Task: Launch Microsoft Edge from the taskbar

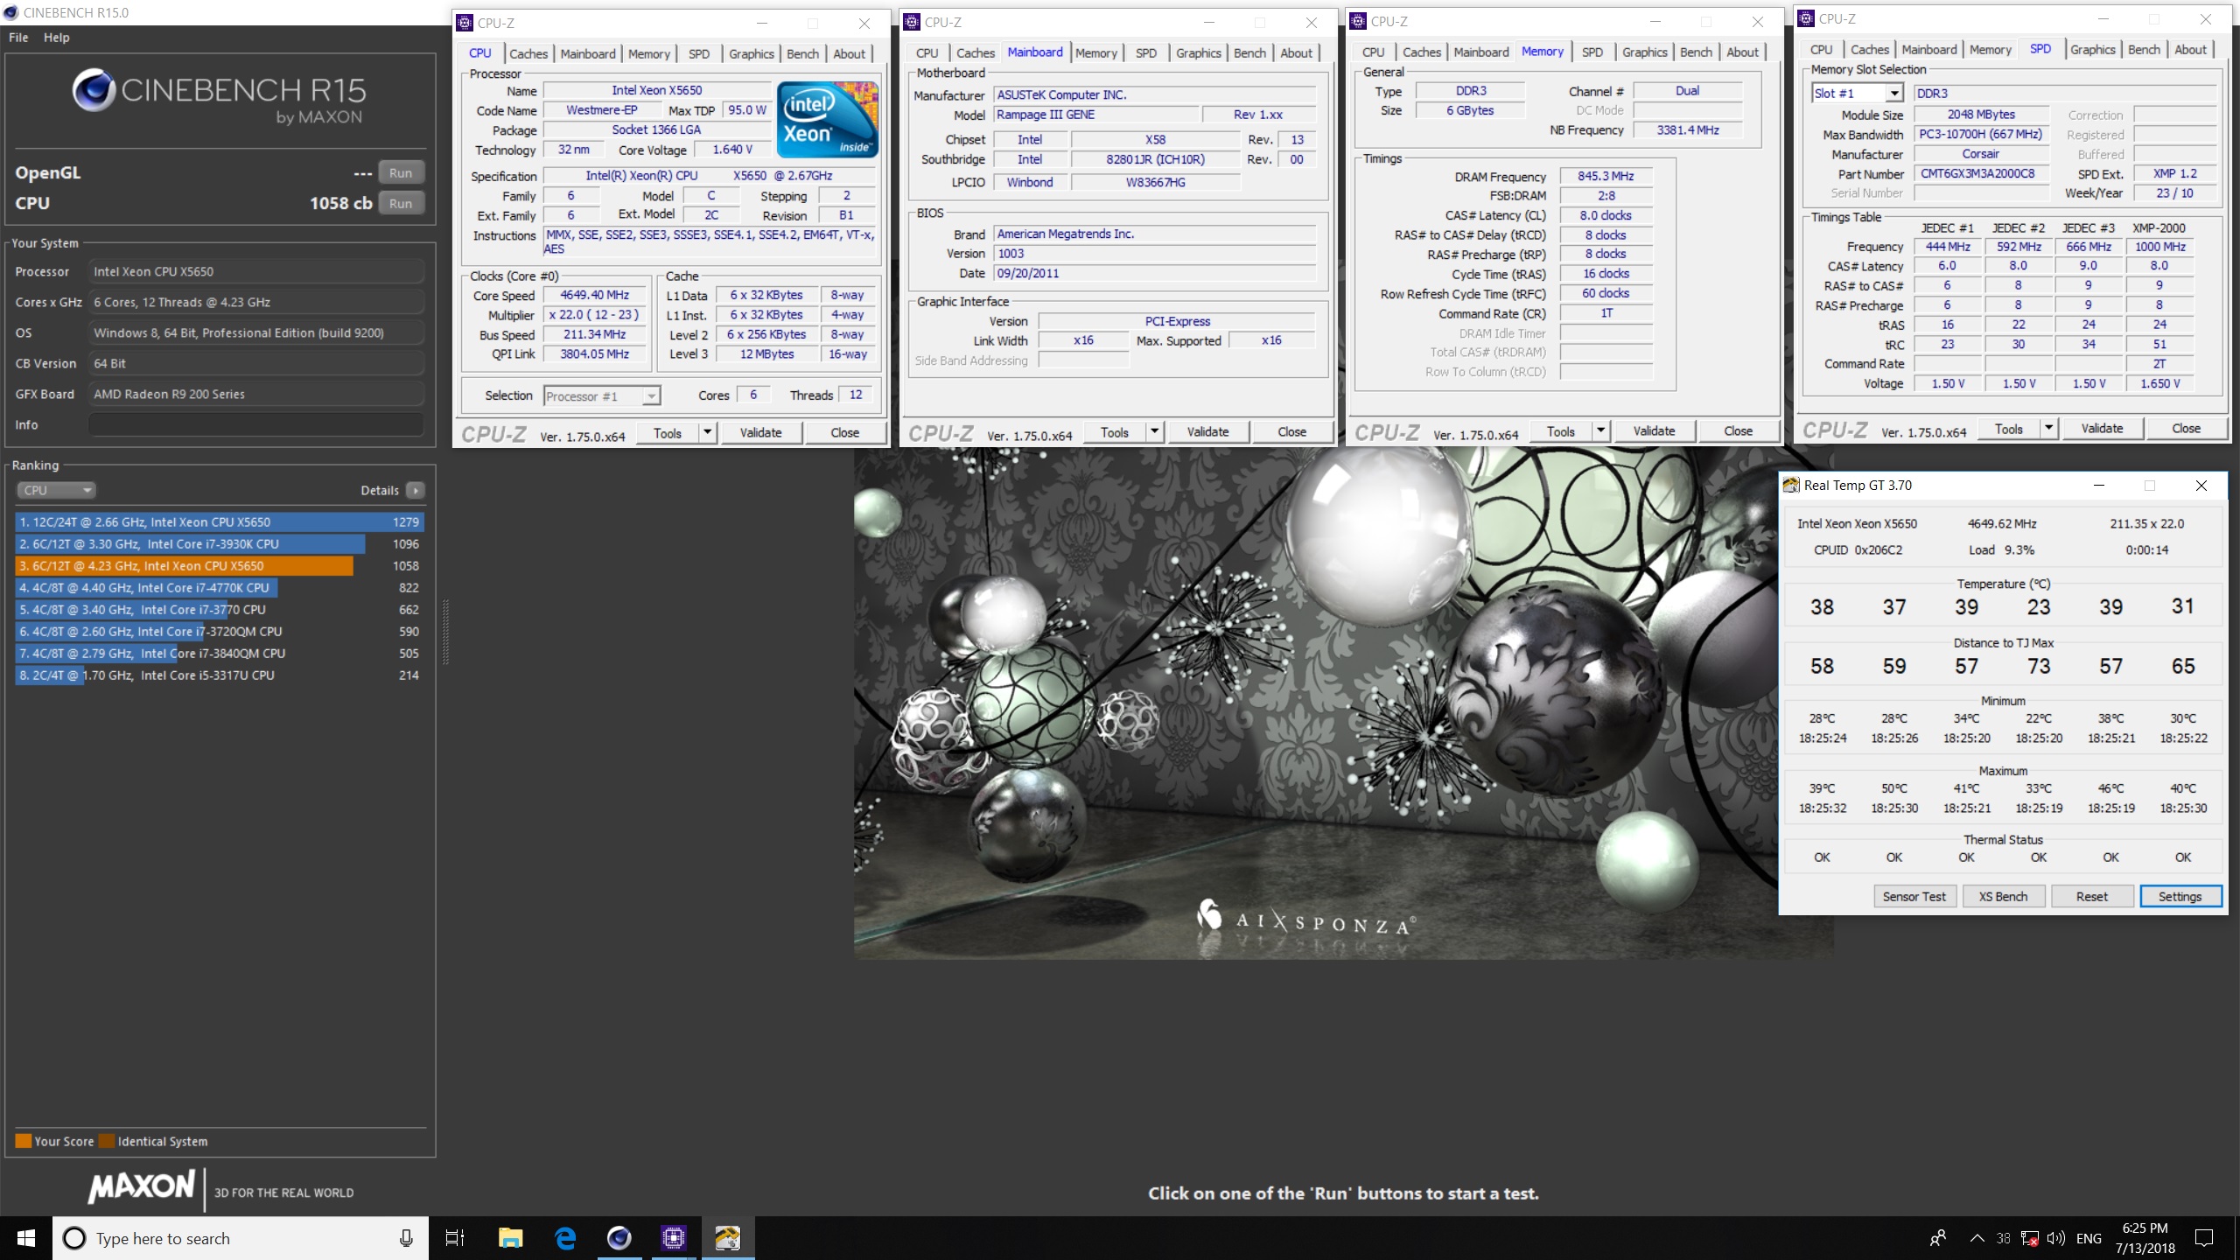Action: pos(565,1238)
